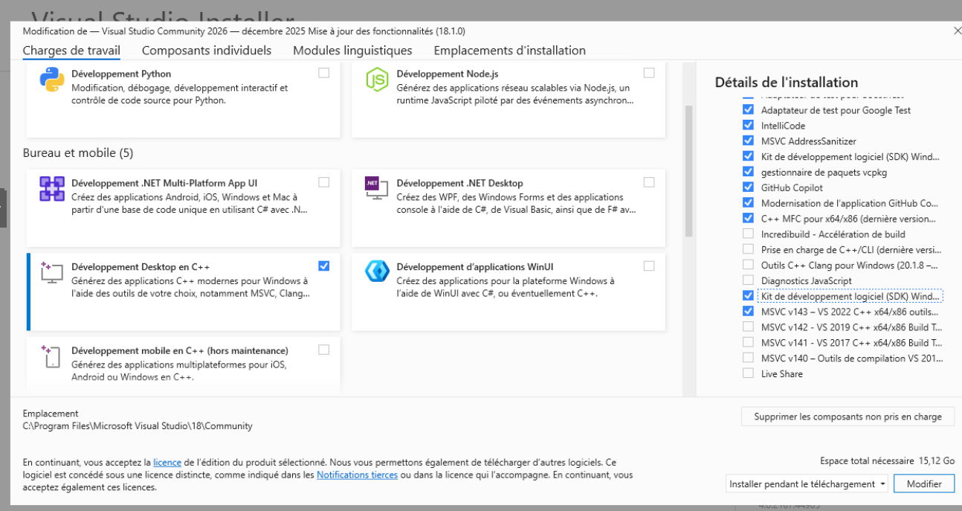This screenshot has width=962, height=511.
Task: Check the Live Share component
Action: coord(748,373)
